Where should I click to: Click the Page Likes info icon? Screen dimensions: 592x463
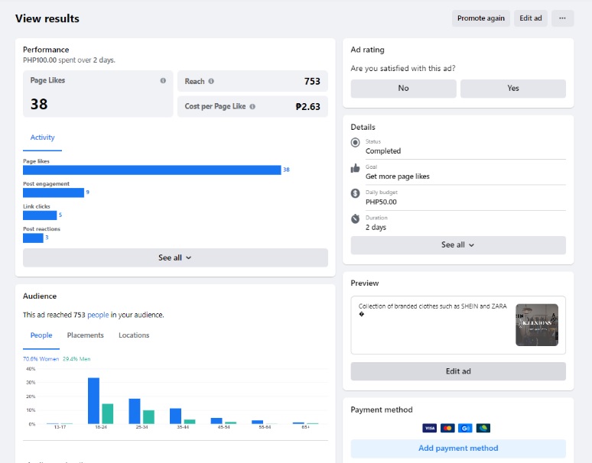tap(163, 80)
